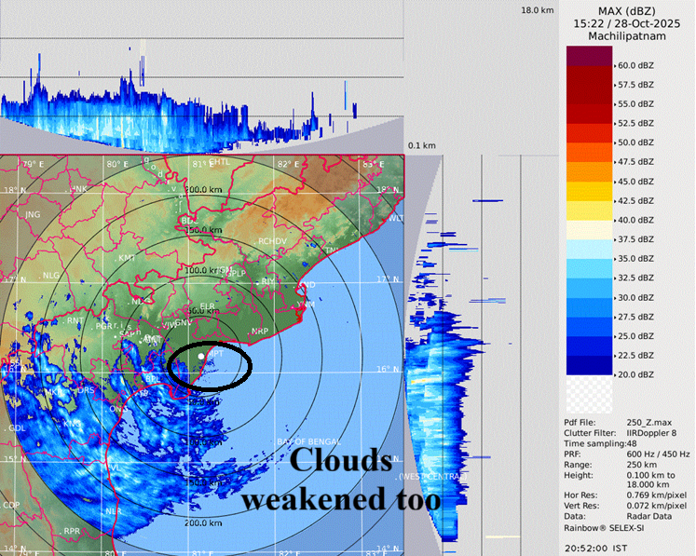Click the BAY OF BENGAL map label

[x=307, y=441]
